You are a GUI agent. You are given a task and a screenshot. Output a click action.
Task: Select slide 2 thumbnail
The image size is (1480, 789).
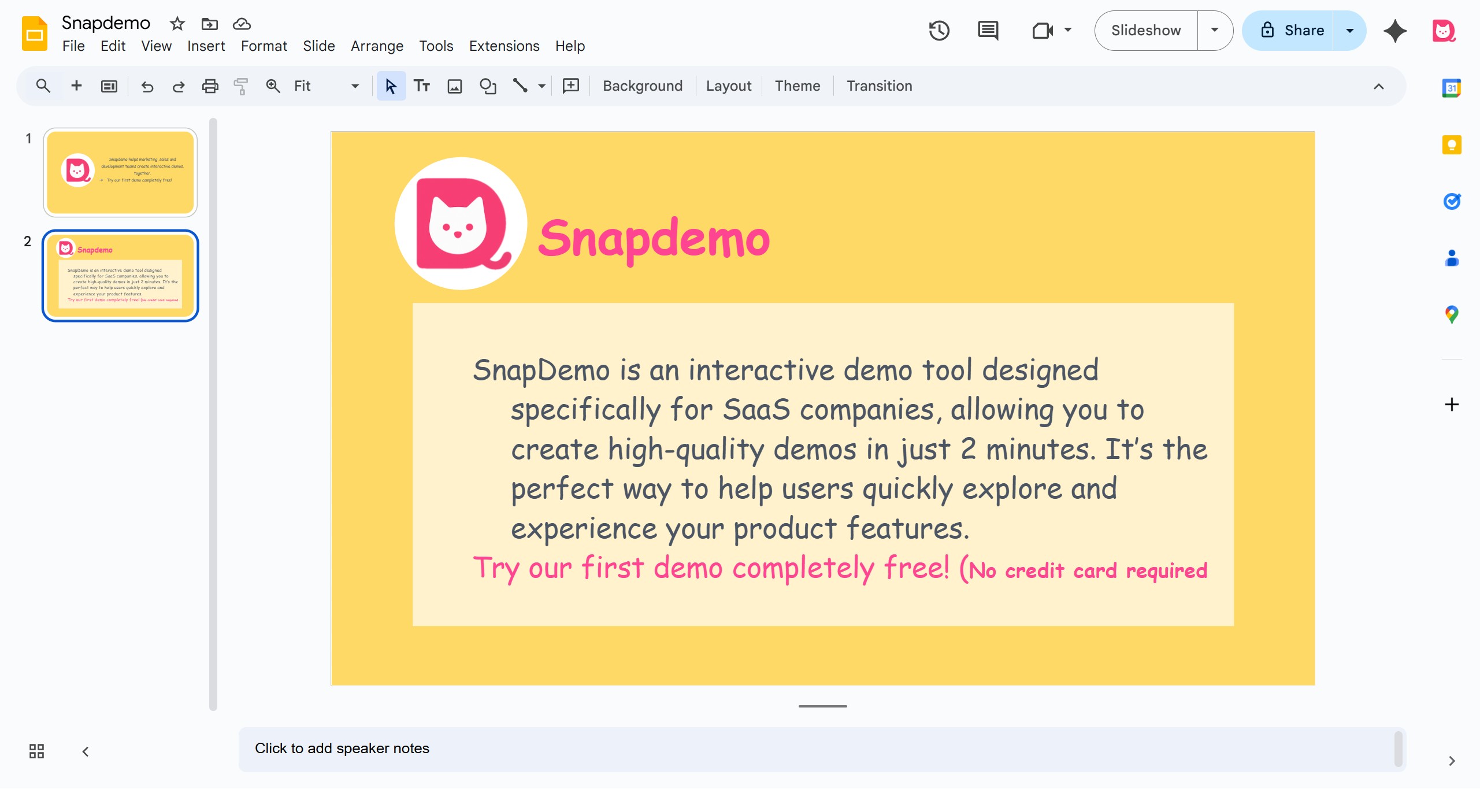click(x=120, y=275)
